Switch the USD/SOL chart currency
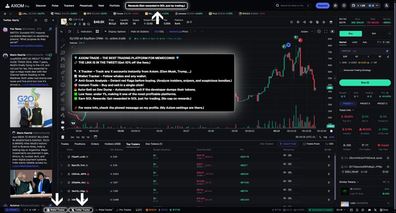Image resolution: width=396 pixels, height=213 pixels. [x=159, y=32]
